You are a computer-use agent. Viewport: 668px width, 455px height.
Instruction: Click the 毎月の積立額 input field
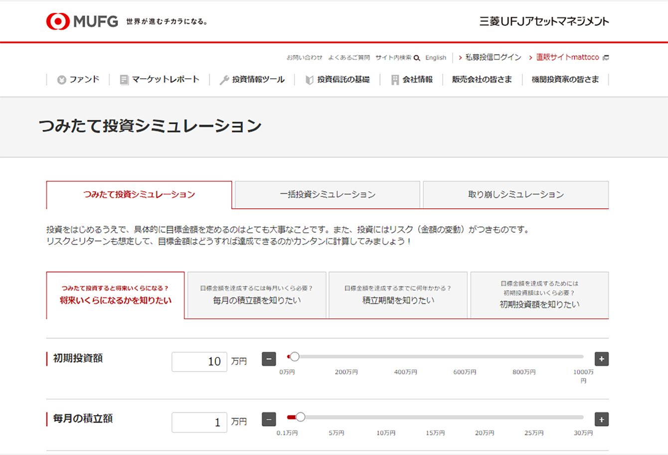tap(199, 423)
